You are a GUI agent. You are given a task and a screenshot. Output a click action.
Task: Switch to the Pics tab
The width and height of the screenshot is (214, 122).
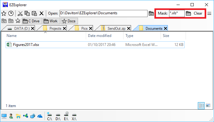tap(82, 28)
